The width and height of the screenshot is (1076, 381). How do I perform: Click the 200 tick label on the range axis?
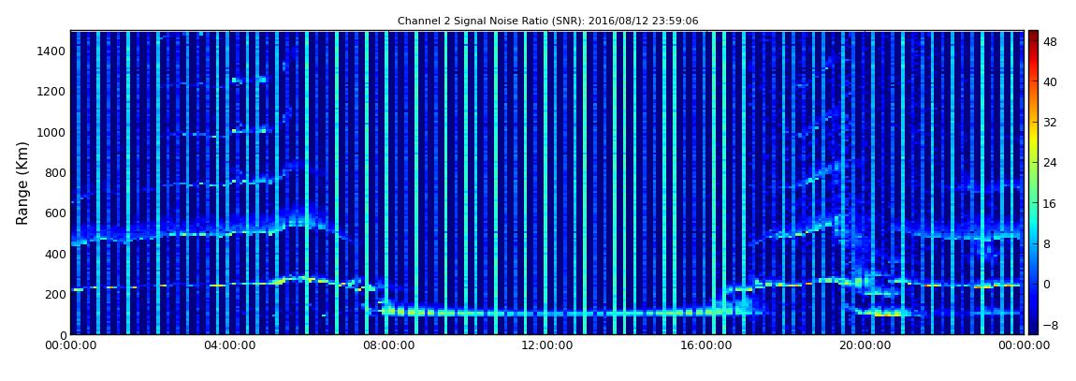pyautogui.click(x=55, y=295)
